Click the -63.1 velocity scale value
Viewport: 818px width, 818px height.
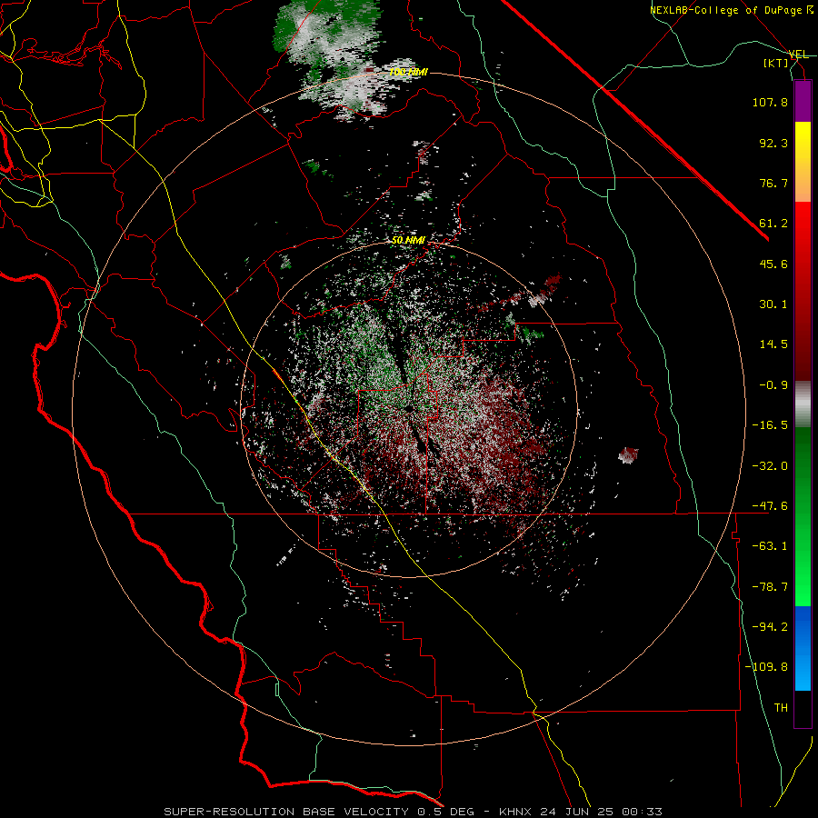[x=770, y=546]
